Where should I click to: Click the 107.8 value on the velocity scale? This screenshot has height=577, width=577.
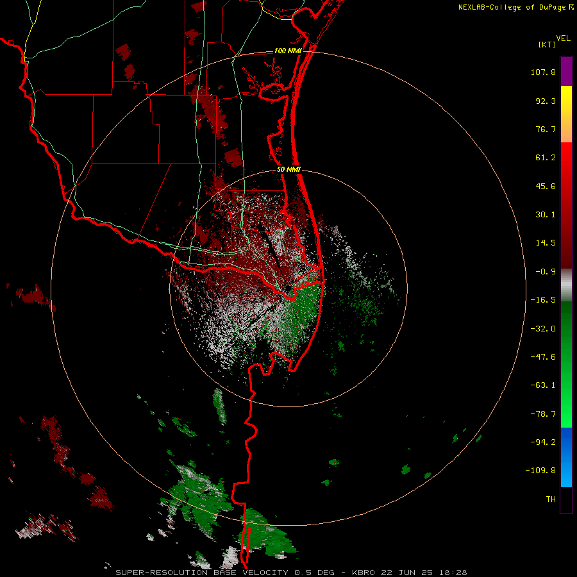coord(543,72)
